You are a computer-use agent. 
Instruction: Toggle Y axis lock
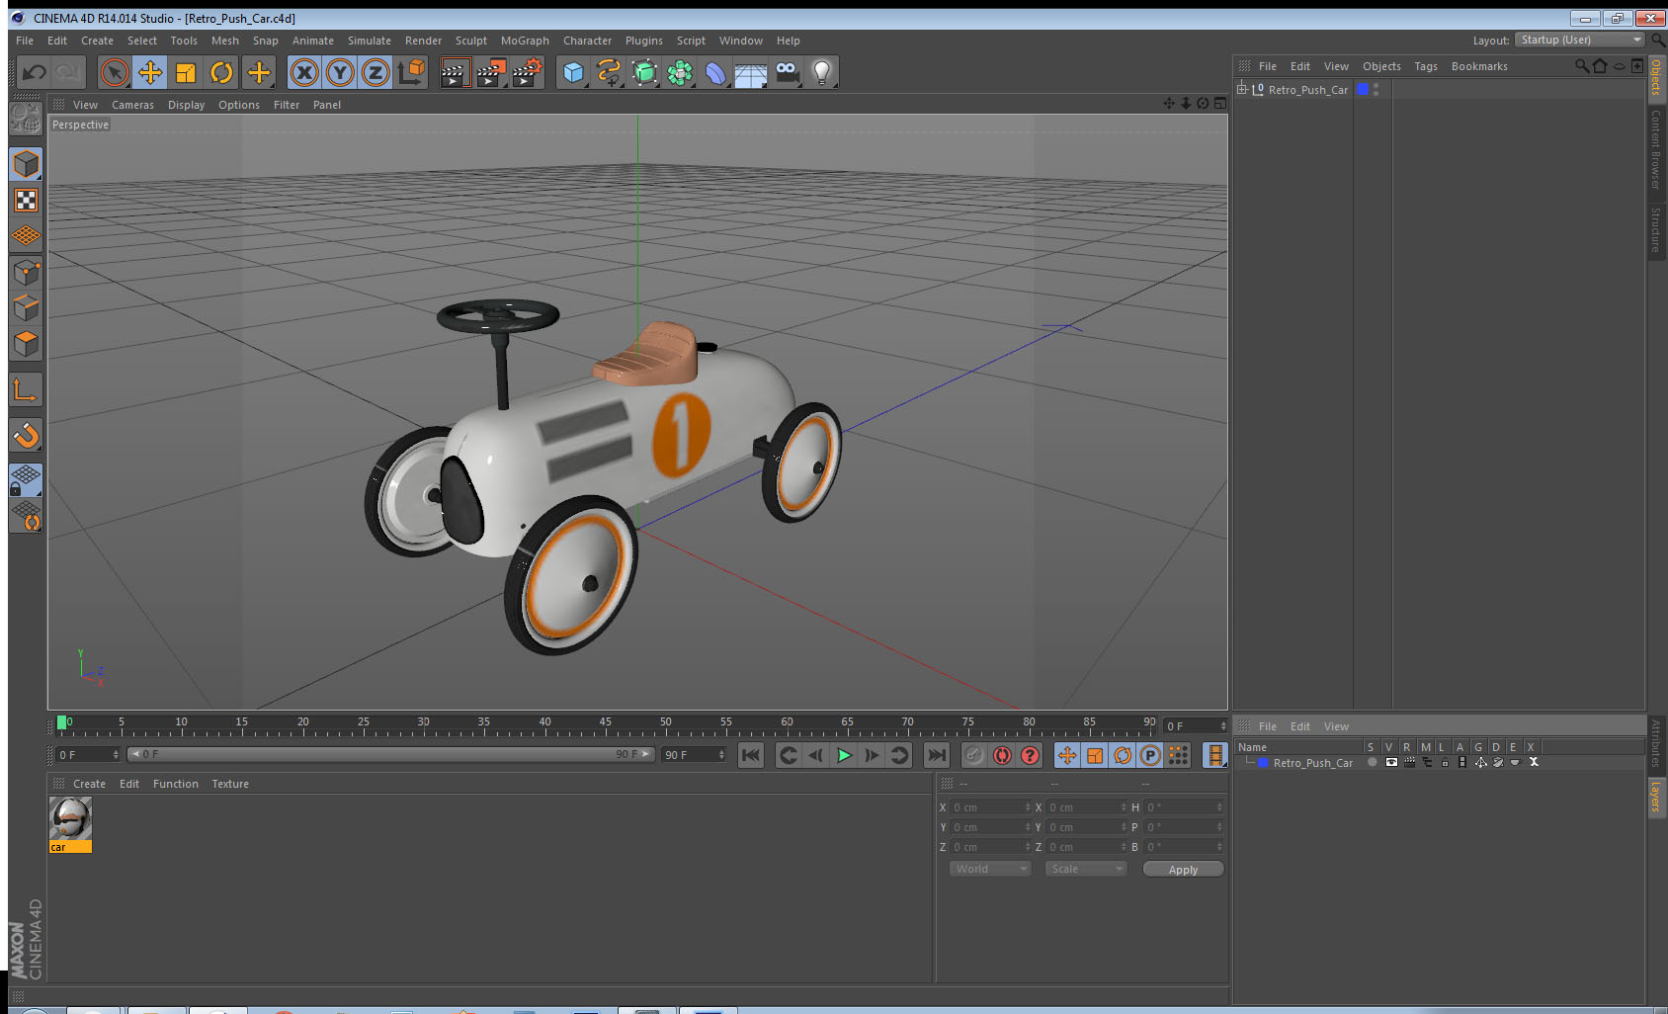click(x=340, y=72)
